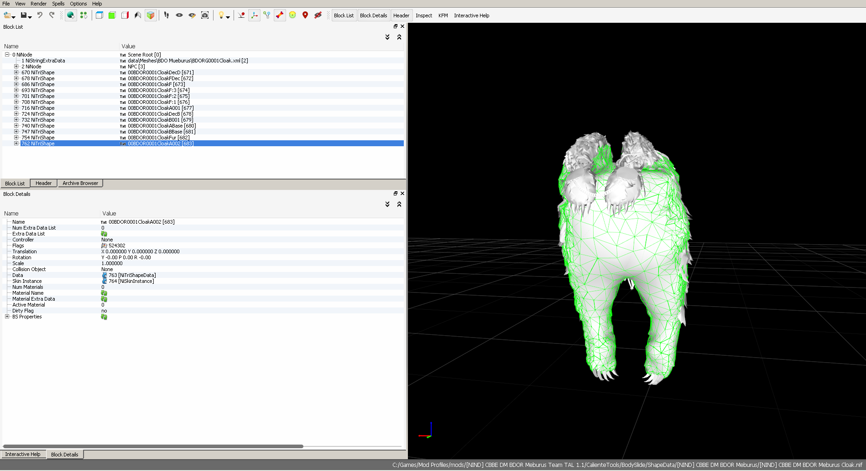
Task: Switch to Front view green cube icon
Action: [x=112, y=15]
